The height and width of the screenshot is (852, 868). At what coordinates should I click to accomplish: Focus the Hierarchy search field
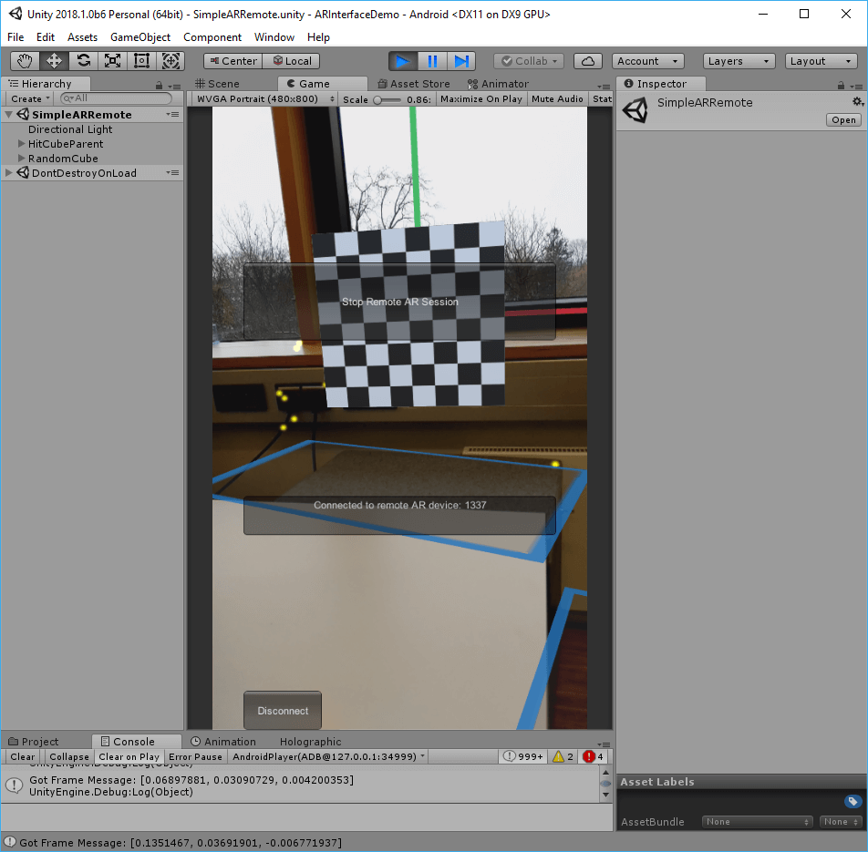point(117,98)
